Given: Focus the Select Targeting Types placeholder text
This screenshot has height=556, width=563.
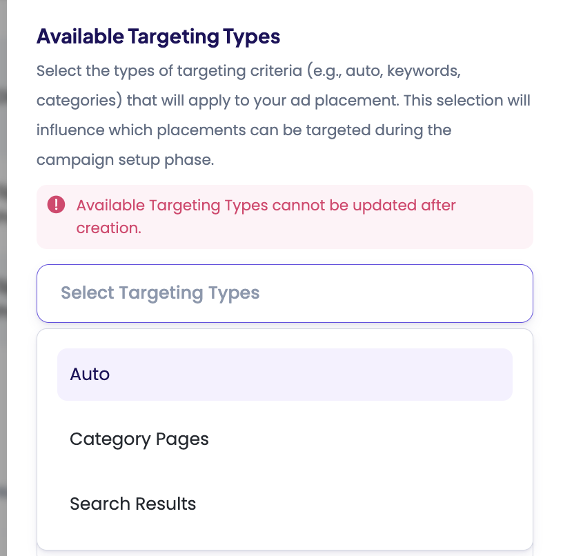Looking at the screenshot, I should tap(160, 293).
